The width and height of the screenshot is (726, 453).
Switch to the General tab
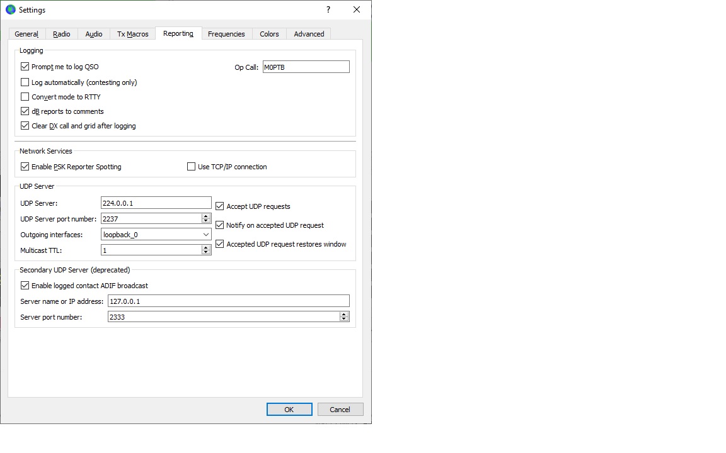point(26,34)
